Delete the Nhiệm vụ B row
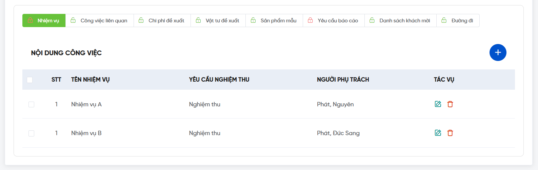This screenshot has height=170, width=538. click(450, 133)
